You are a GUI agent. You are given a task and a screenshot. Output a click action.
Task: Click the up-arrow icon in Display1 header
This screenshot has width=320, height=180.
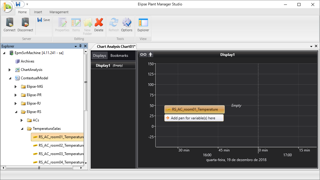(151, 54)
